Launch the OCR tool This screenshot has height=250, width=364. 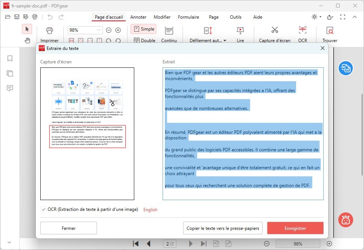click(x=302, y=34)
